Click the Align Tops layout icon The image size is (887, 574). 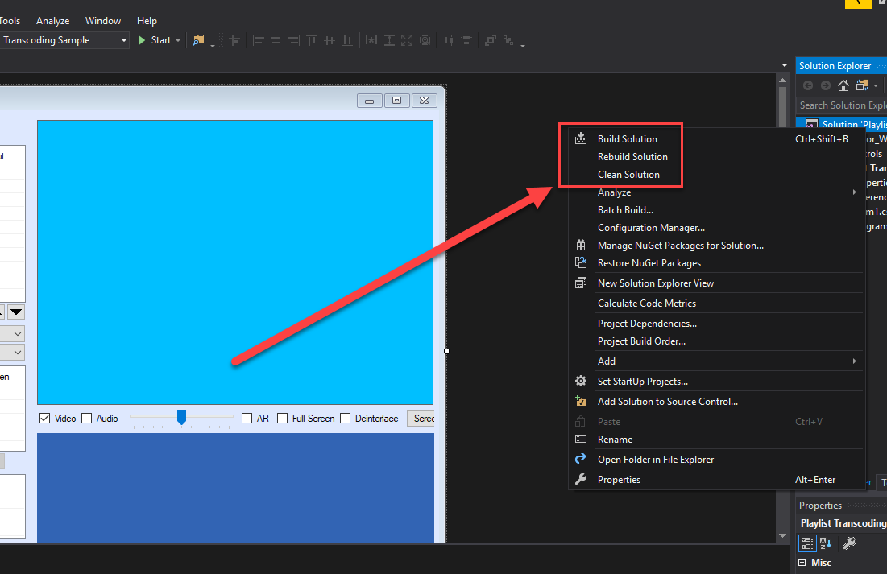(x=312, y=40)
